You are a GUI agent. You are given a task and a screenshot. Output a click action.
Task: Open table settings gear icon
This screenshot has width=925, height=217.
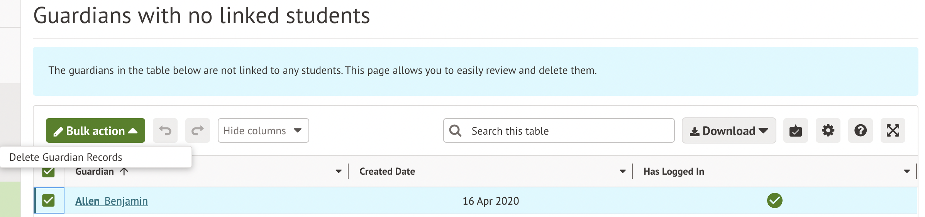click(x=828, y=131)
